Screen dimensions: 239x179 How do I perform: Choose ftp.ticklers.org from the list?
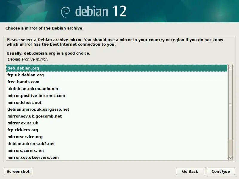[x=117, y=130]
